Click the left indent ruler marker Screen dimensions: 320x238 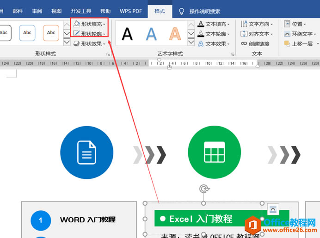point(169,67)
